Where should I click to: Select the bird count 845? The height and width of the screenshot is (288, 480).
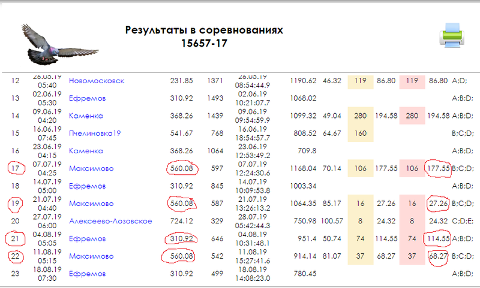tap(217, 186)
